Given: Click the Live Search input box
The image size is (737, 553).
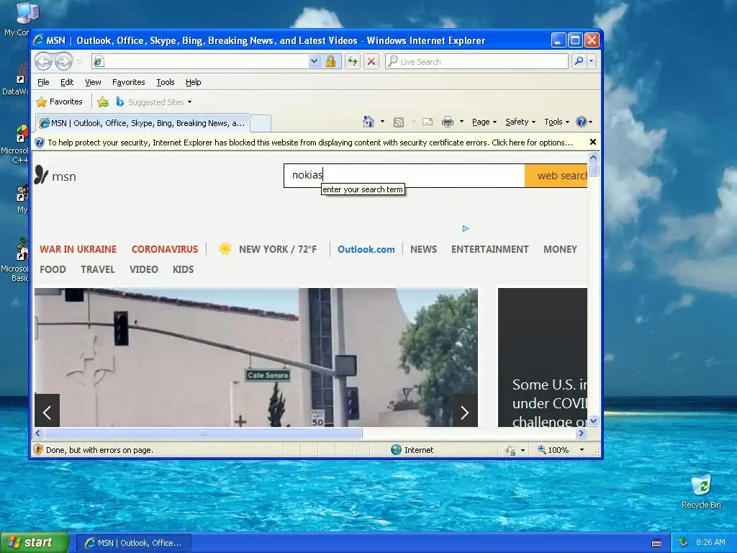Looking at the screenshot, I should [x=476, y=62].
